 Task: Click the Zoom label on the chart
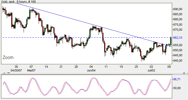click(8, 58)
